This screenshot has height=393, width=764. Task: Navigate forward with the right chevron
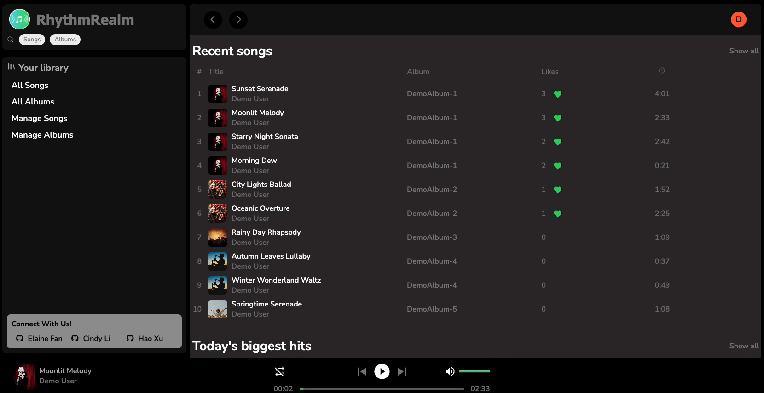238,19
